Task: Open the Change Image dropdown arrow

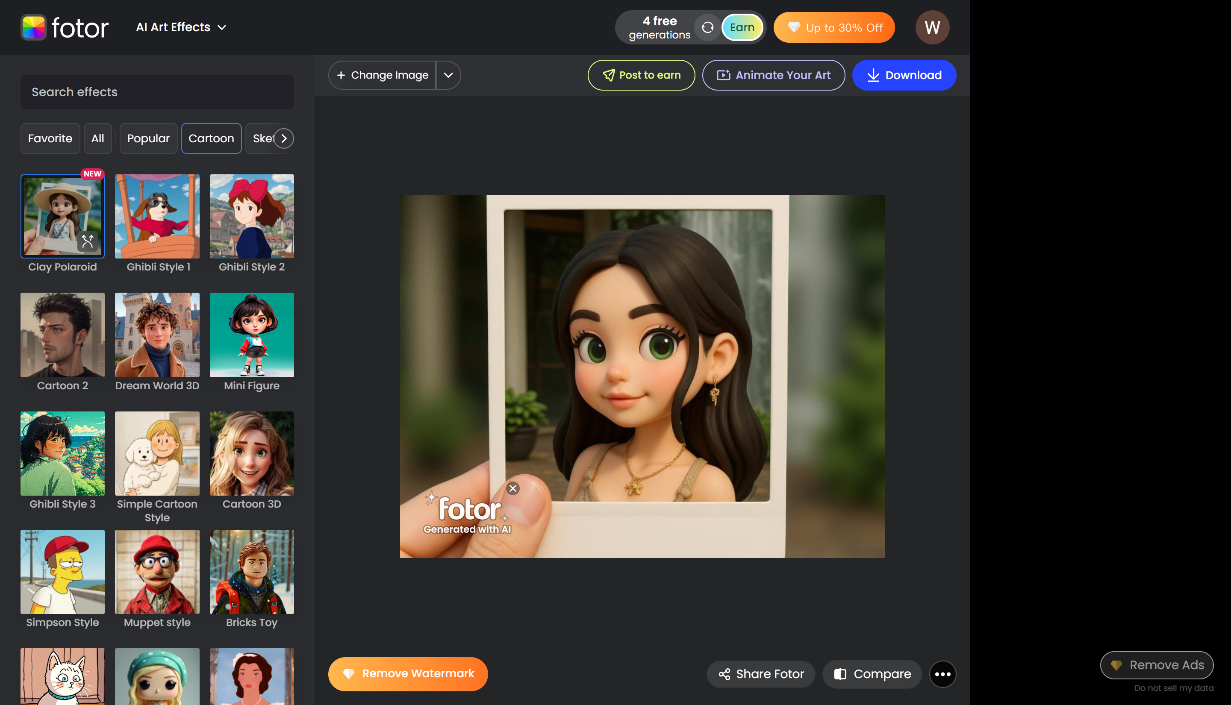Action: (x=448, y=75)
